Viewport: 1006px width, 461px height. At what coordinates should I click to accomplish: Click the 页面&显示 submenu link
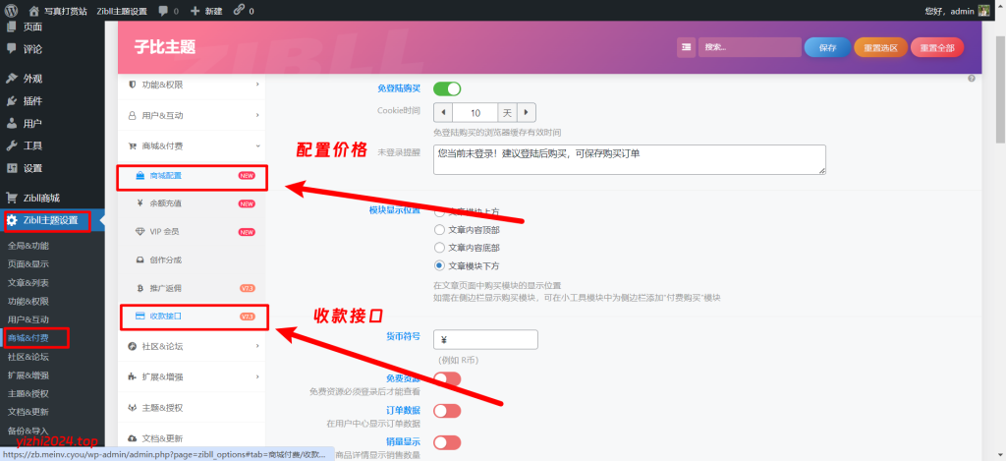pyautogui.click(x=28, y=263)
